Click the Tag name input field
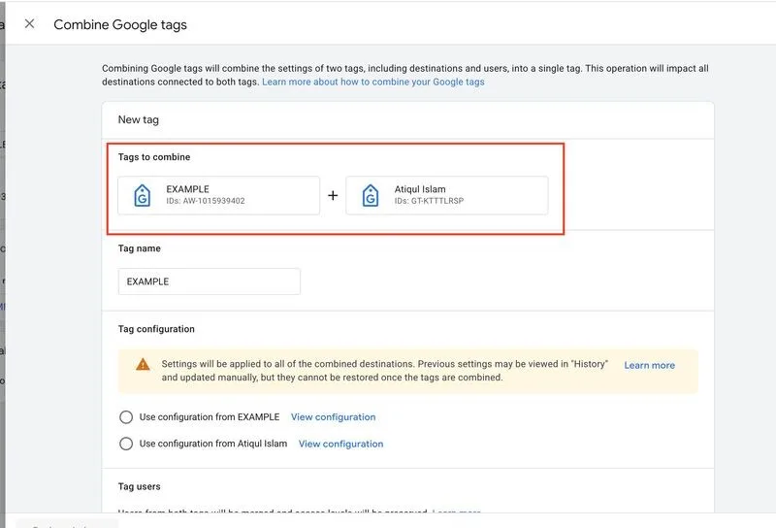The width and height of the screenshot is (776, 528). [x=209, y=281]
